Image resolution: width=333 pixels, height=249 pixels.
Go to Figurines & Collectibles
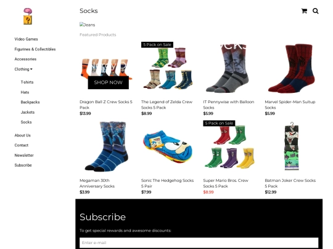click(35, 49)
